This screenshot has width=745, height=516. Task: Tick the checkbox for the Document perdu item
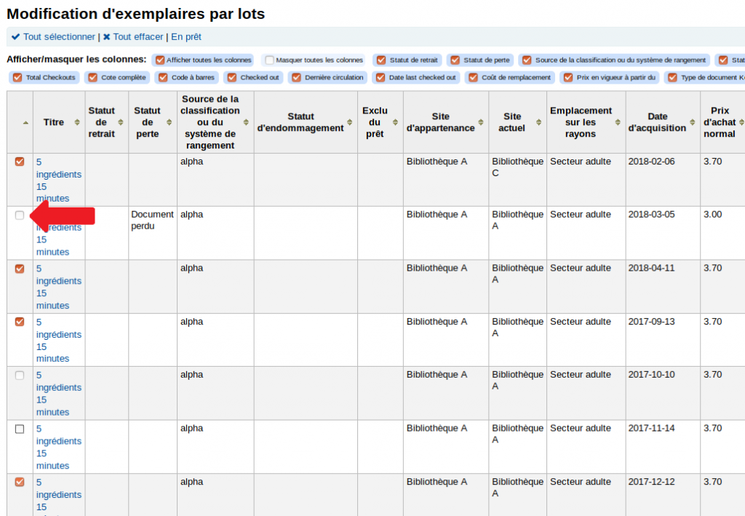click(x=20, y=215)
